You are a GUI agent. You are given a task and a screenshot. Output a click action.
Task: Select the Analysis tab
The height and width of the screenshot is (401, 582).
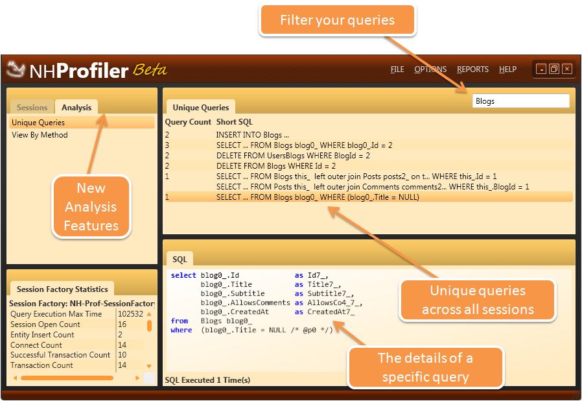click(x=76, y=108)
